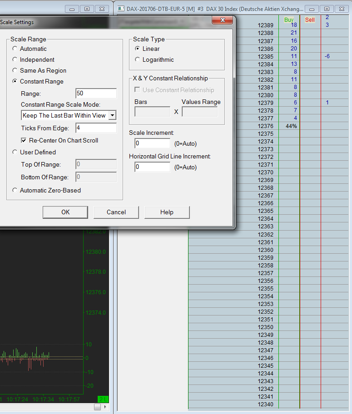Click the DAX window title bar icon
The width and height of the screenshot is (352, 414).
click(121, 9)
